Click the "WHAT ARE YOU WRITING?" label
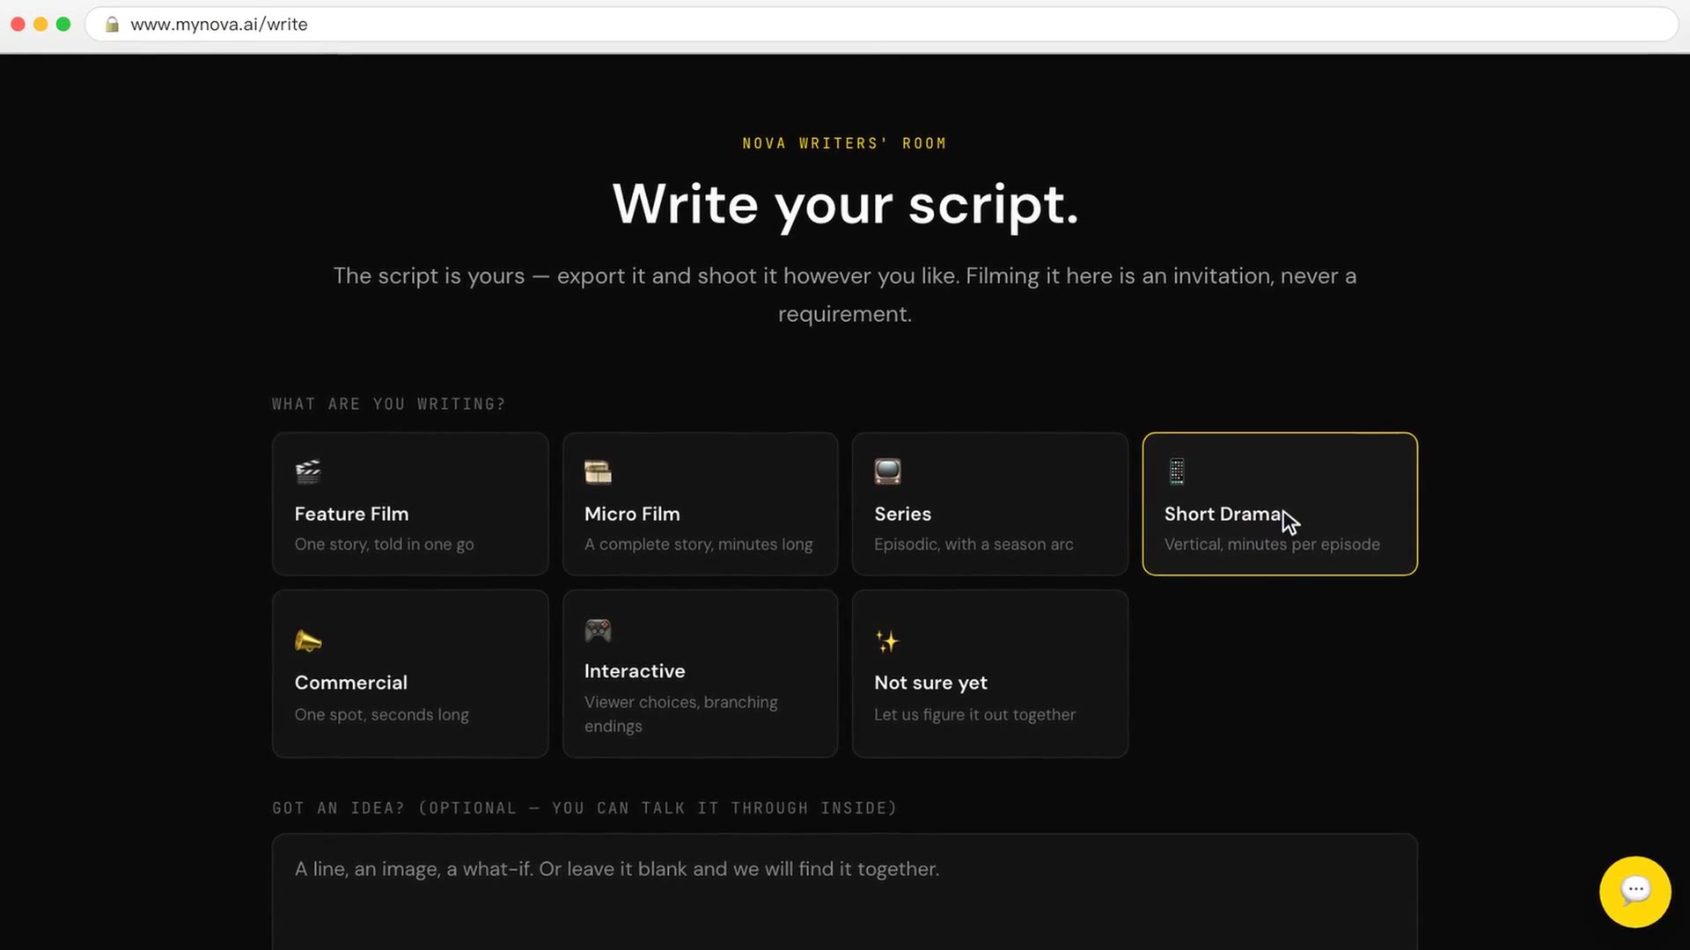The height and width of the screenshot is (950, 1690). click(x=388, y=404)
